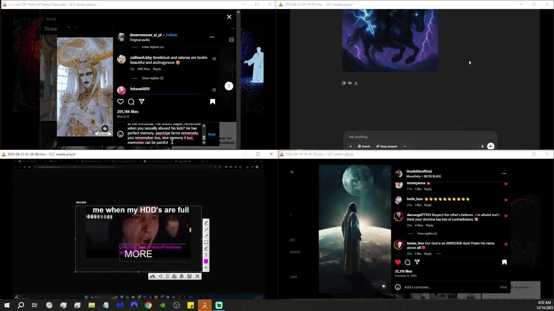
Task: Select the arrow tool in screenshot editor
Action: (x=206, y=236)
